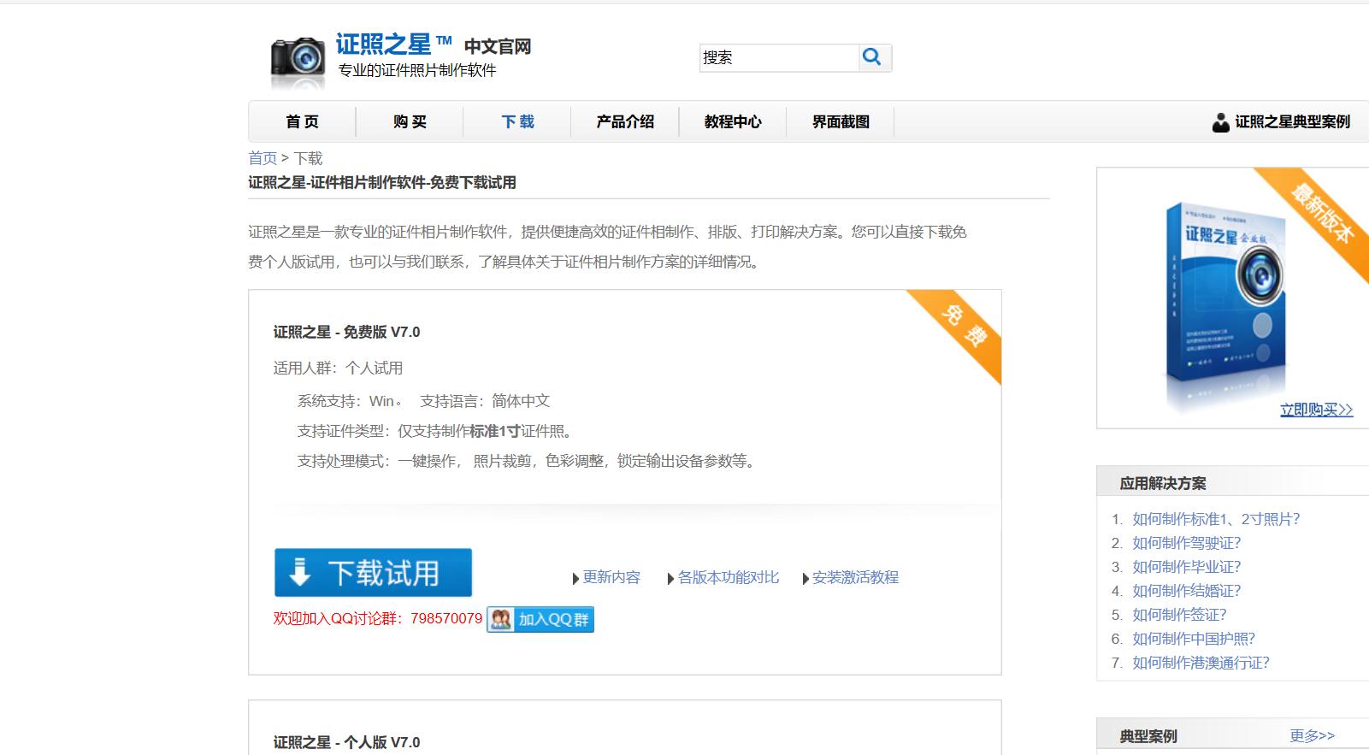Open the 产品介绍 nav tab
Viewport: 1369px width, 755px height.
[625, 121]
